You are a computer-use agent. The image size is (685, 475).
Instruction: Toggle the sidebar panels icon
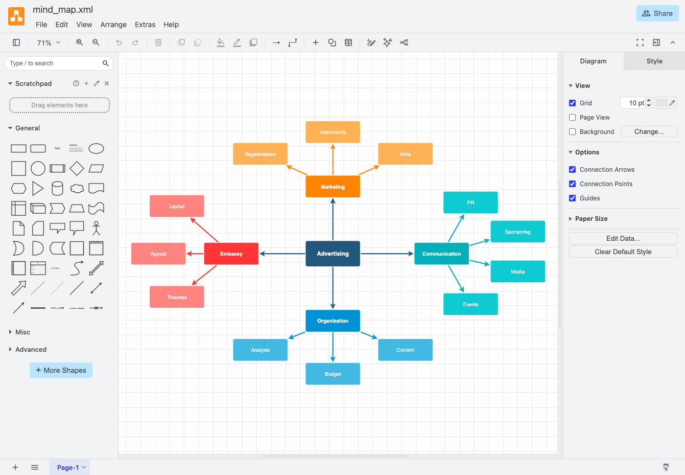[x=16, y=43]
